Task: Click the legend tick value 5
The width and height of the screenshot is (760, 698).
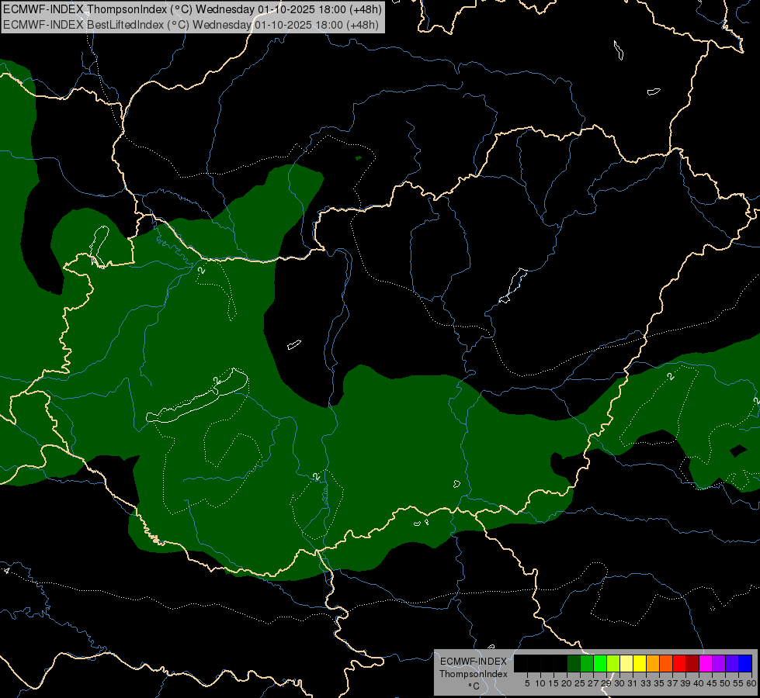Action: 527,683
